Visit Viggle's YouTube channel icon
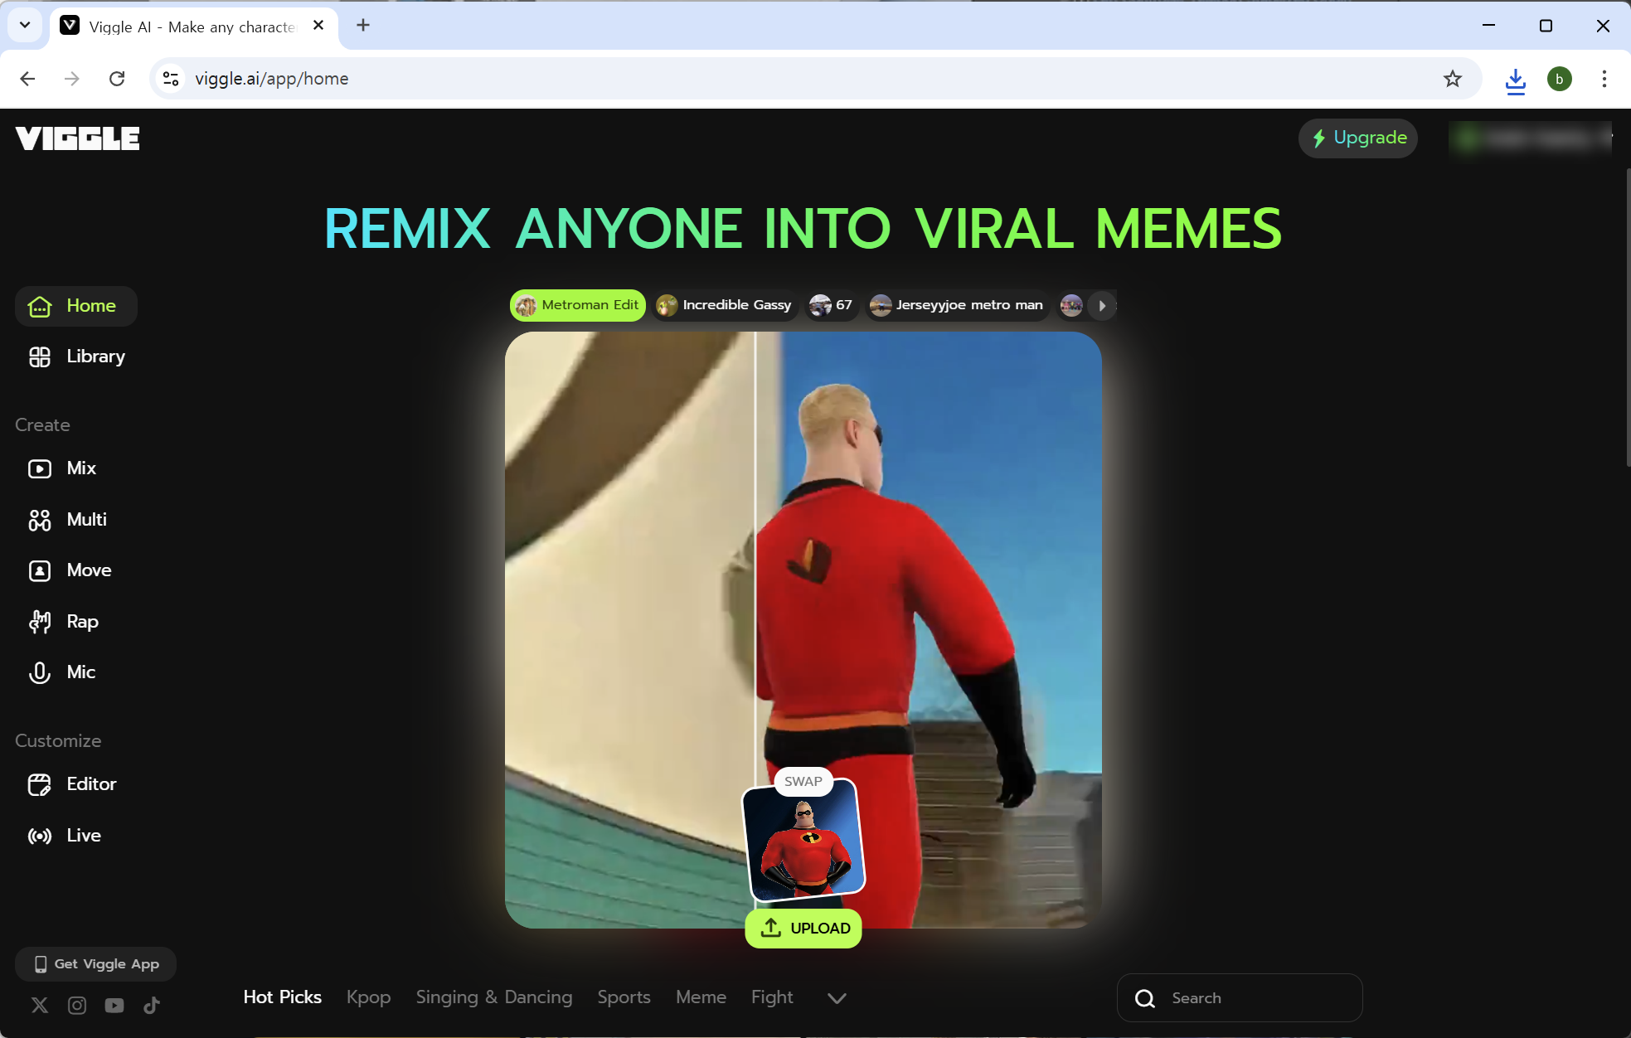The height and width of the screenshot is (1038, 1631). coord(114,1006)
